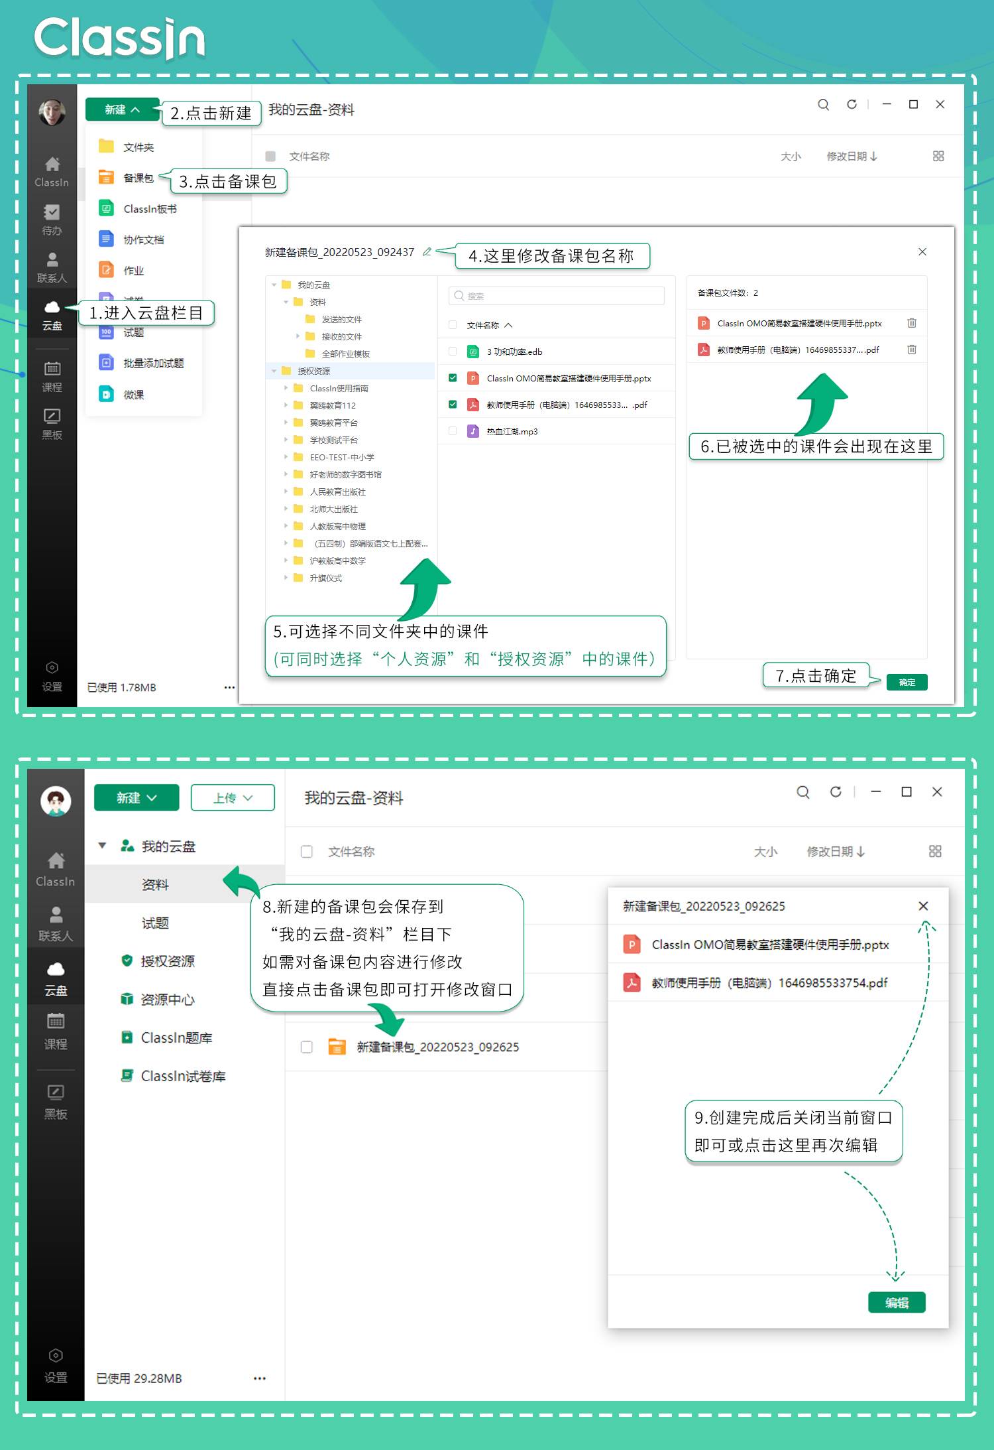Close the 新建备课包_20220523_092625 preview panel
This screenshot has width=994, height=1450.
coord(923,906)
